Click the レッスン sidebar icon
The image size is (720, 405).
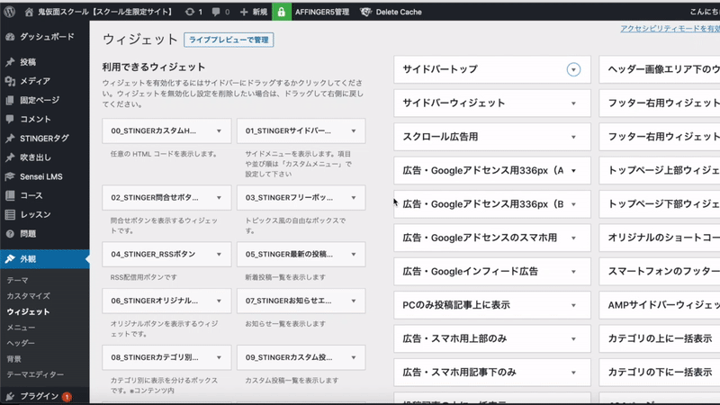pos(10,214)
